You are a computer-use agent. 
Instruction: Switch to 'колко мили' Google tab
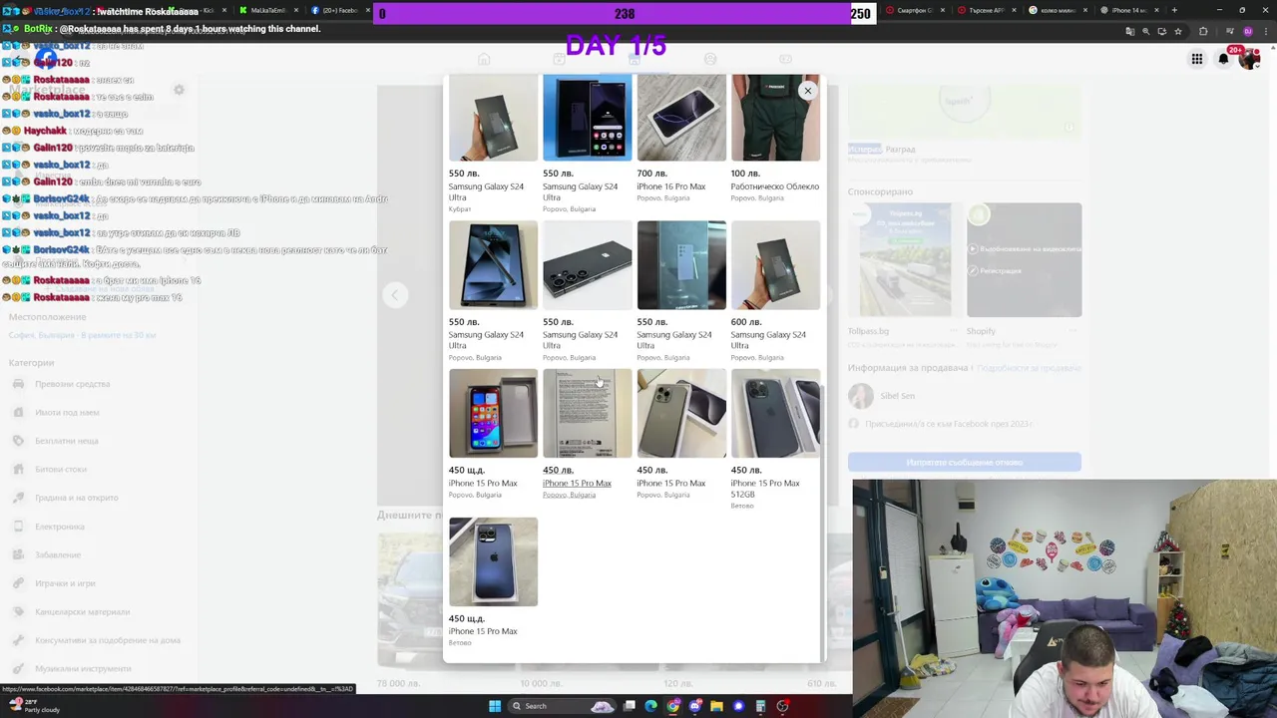coord(1057,10)
